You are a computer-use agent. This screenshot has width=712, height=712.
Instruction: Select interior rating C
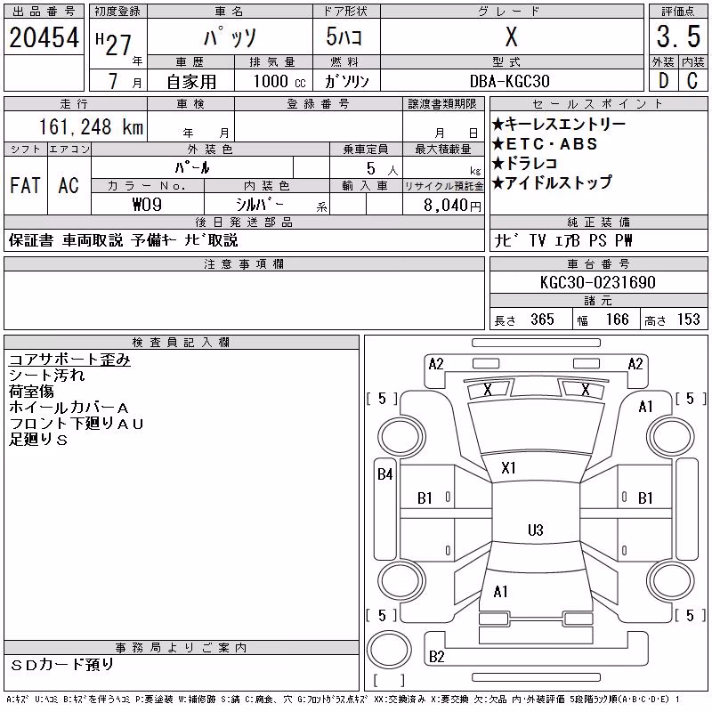pos(692,81)
